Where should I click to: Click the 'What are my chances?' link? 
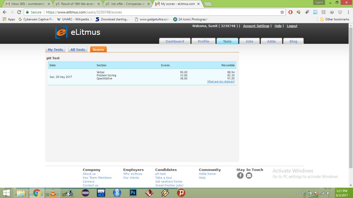coord(221,81)
